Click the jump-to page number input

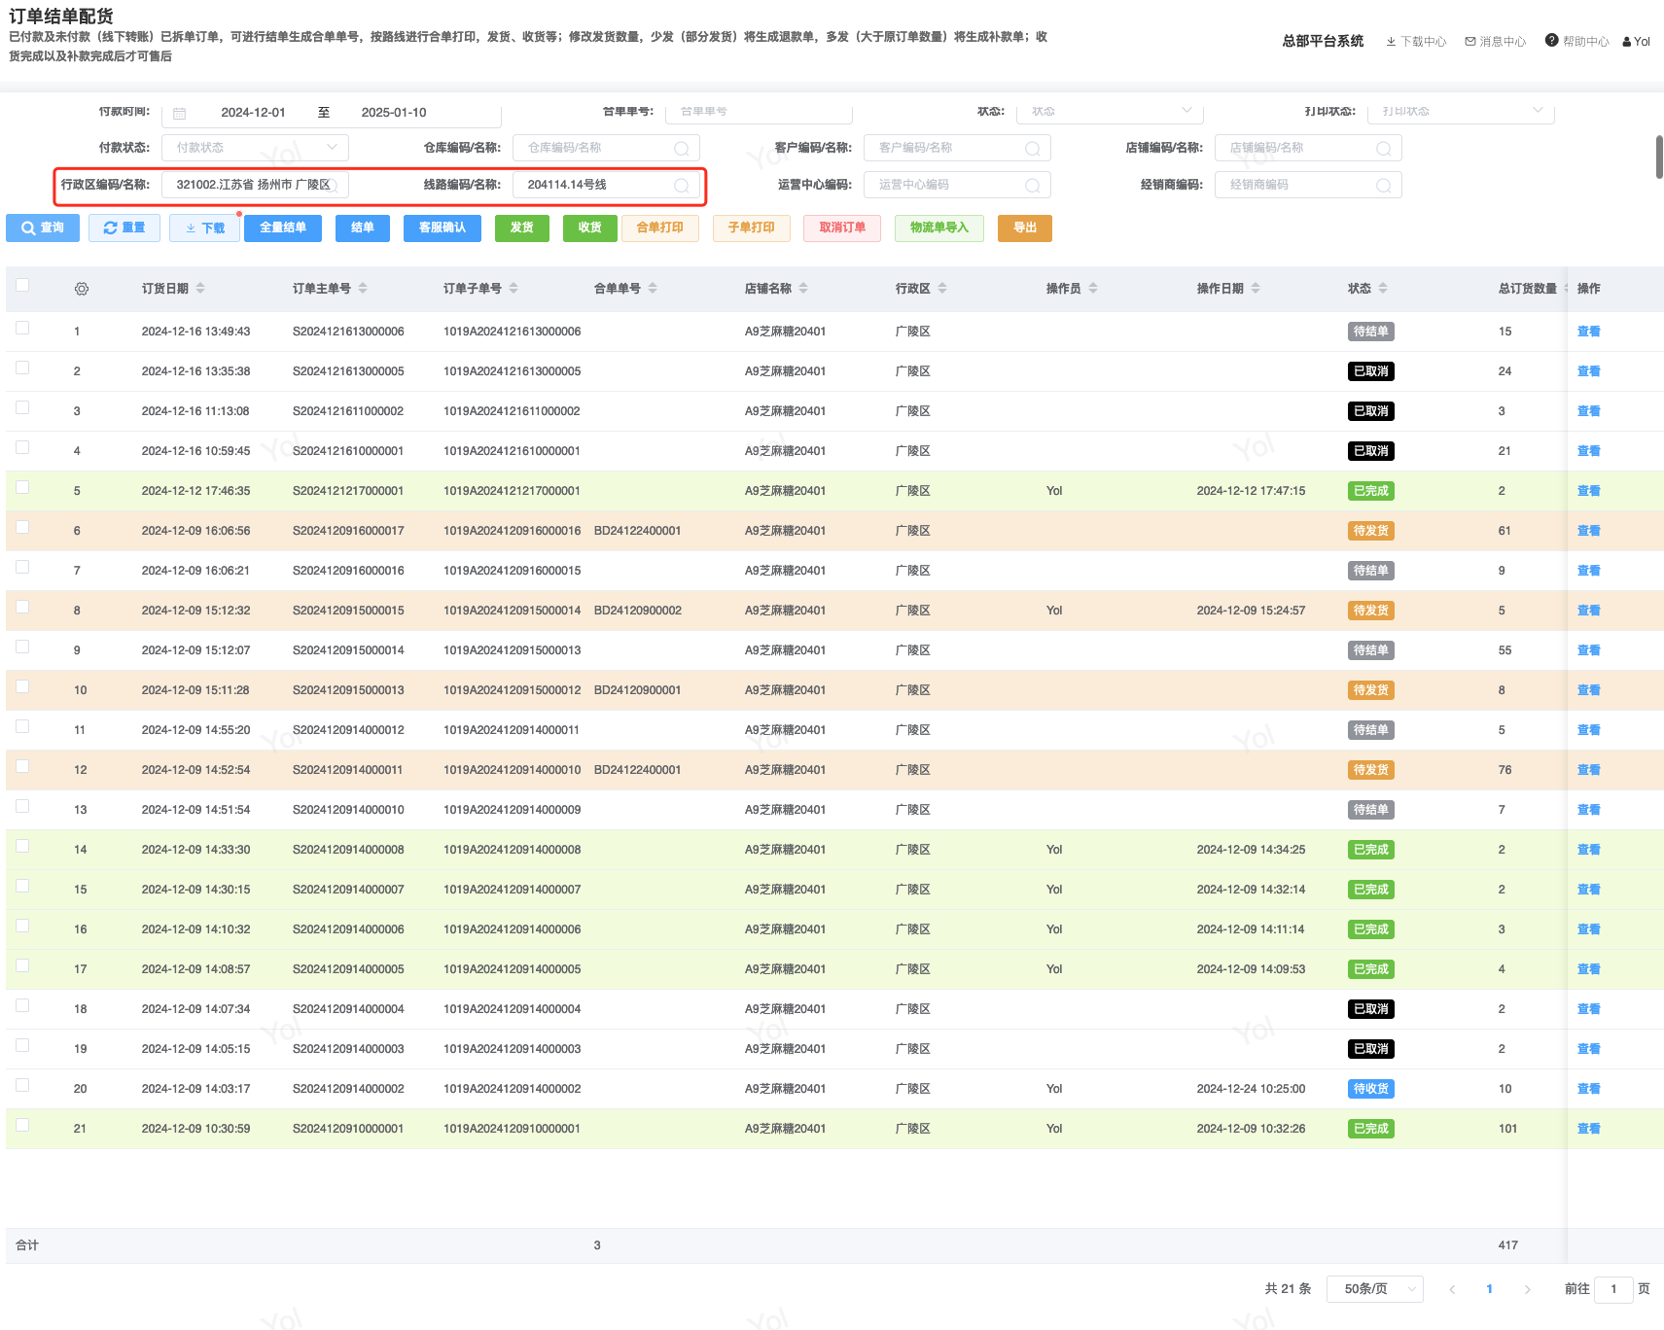pos(1613,1289)
